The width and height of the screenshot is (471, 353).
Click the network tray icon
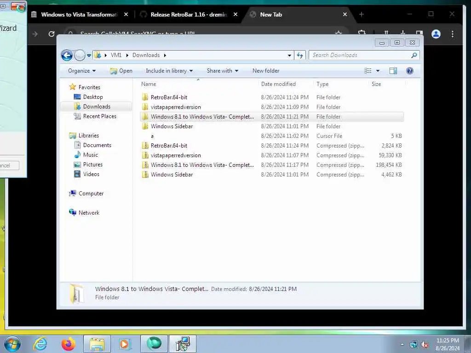(414, 345)
